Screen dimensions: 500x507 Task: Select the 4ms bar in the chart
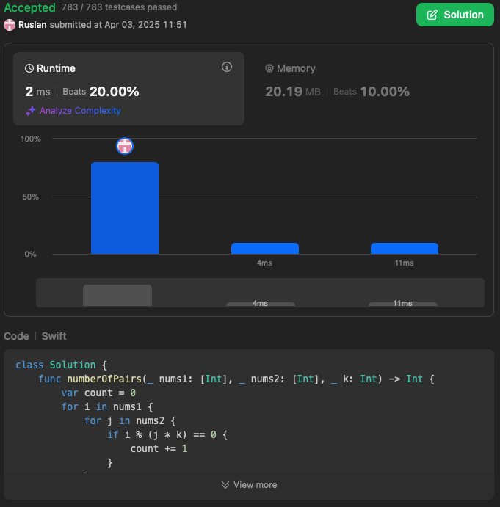(x=264, y=249)
